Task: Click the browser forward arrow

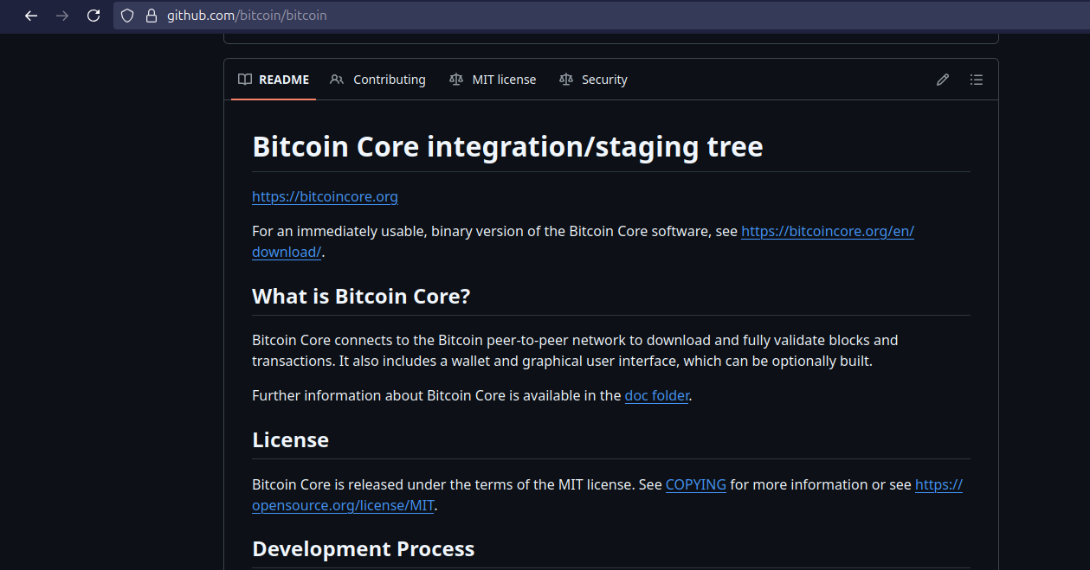Action: point(62,16)
